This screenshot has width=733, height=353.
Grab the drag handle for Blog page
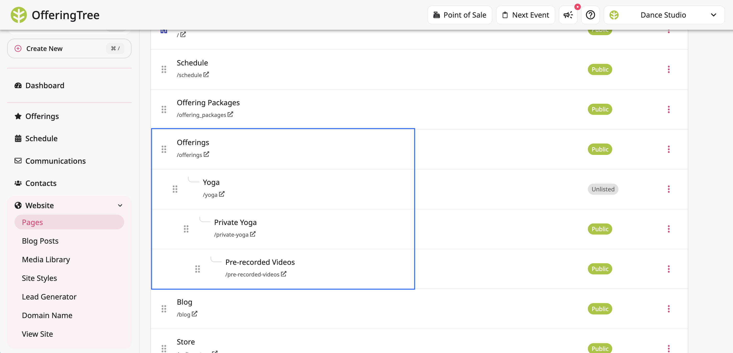click(x=164, y=309)
